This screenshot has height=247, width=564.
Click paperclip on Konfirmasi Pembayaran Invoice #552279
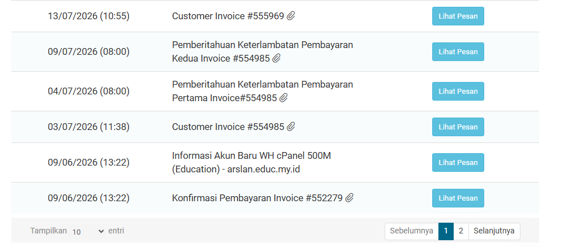click(349, 198)
